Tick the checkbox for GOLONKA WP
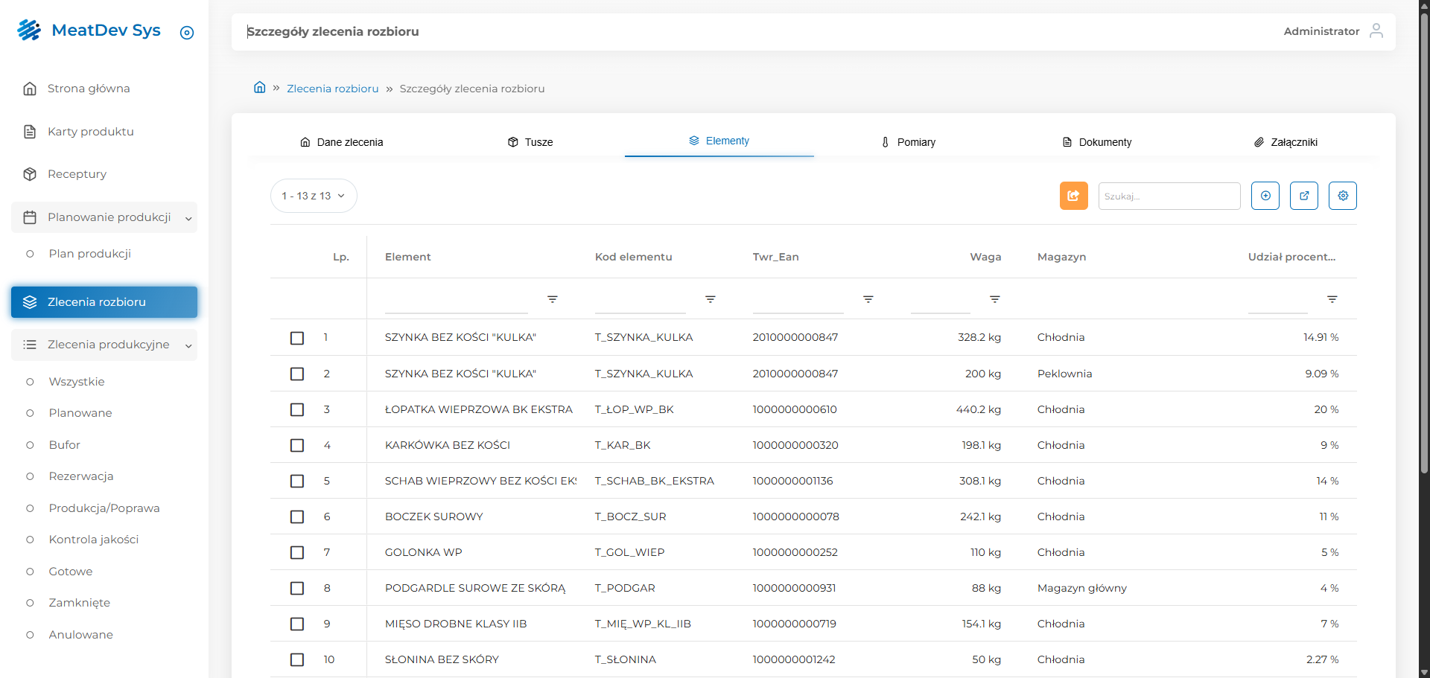Image resolution: width=1430 pixels, height=678 pixels. point(297,552)
